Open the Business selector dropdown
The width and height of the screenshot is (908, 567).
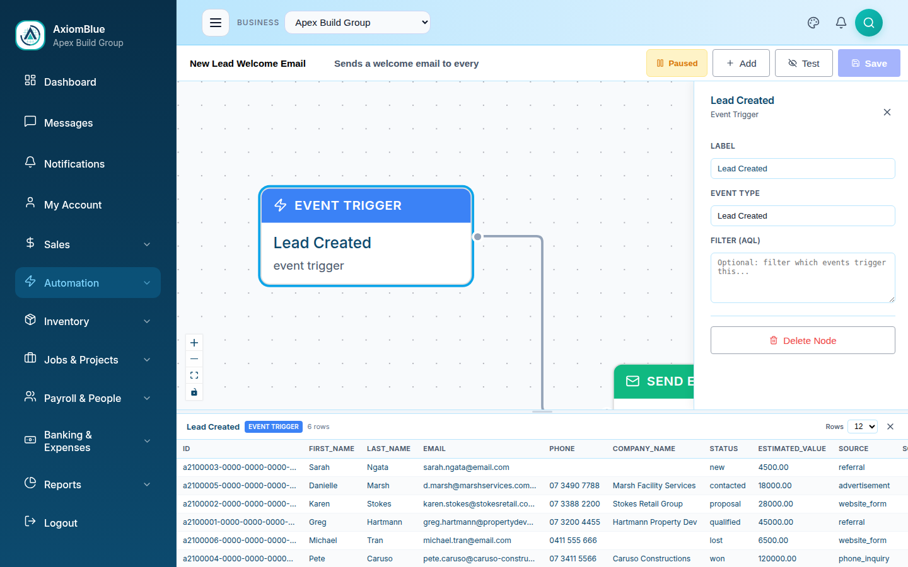(358, 23)
